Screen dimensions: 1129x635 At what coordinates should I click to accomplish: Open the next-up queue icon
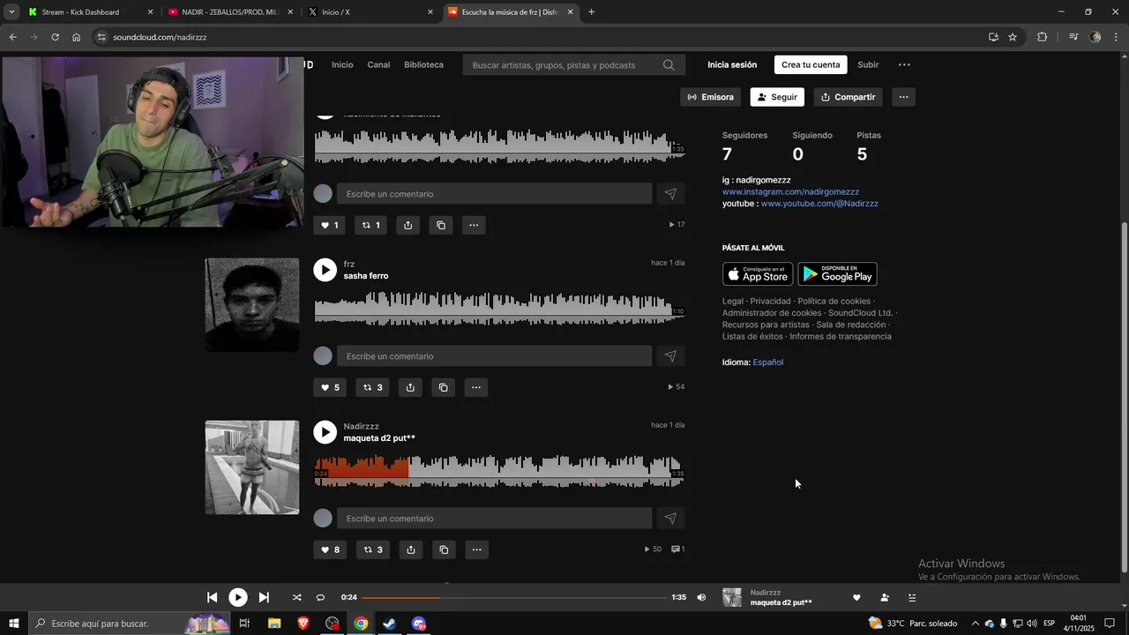click(x=912, y=597)
